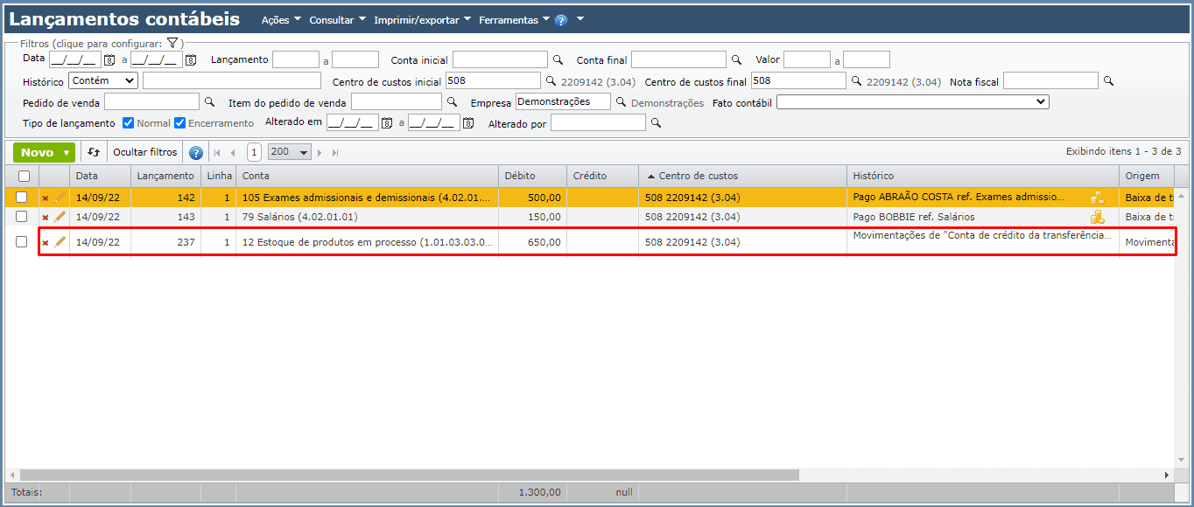Sort by the Data column header
This screenshot has width=1194, height=507.
[x=100, y=176]
